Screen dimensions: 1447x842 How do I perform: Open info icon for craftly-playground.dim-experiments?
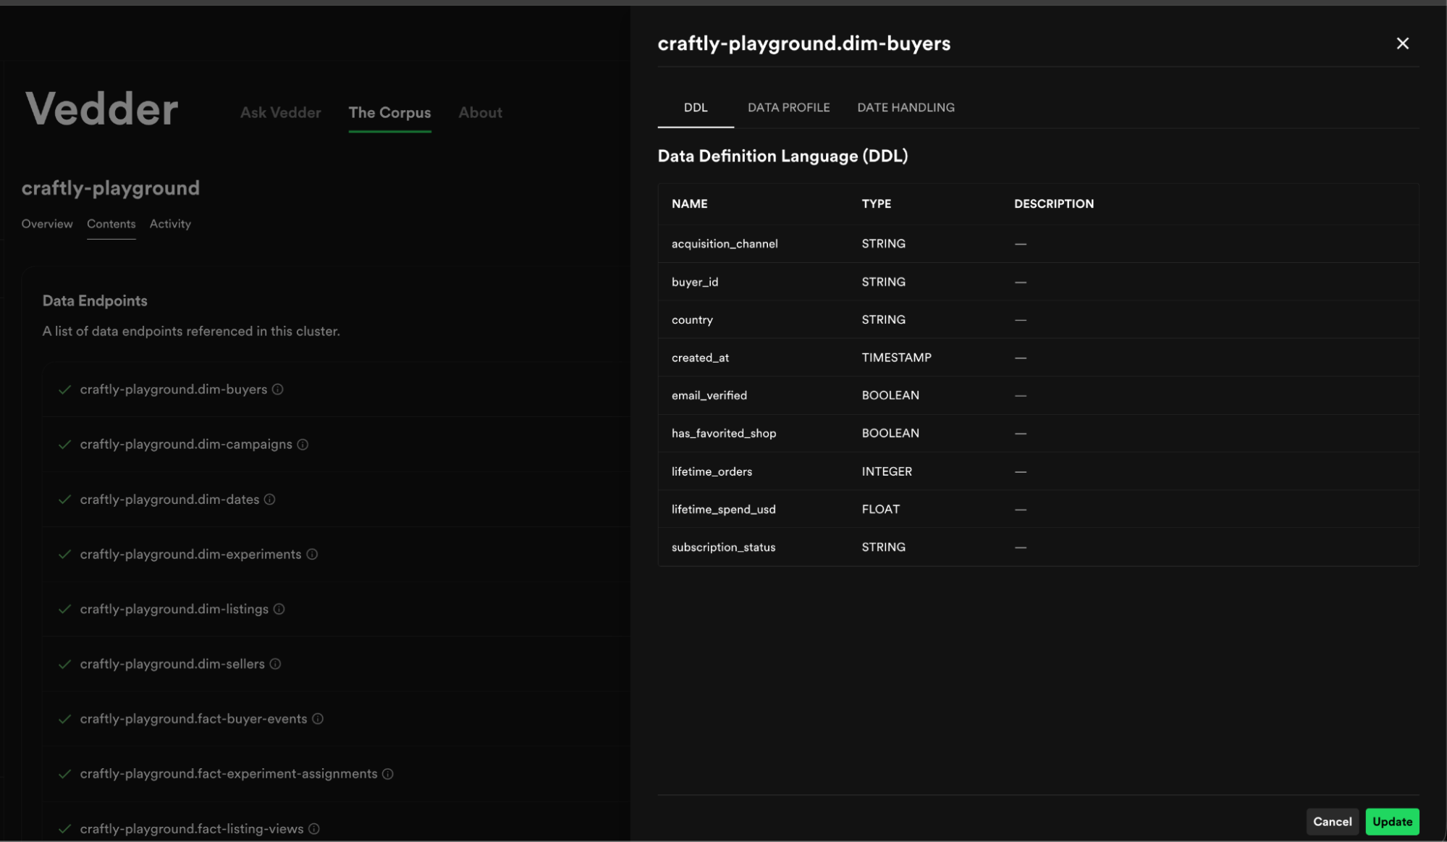(x=312, y=555)
